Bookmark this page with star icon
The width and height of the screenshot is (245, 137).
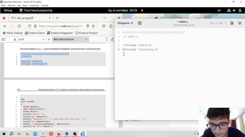coord(93,26)
